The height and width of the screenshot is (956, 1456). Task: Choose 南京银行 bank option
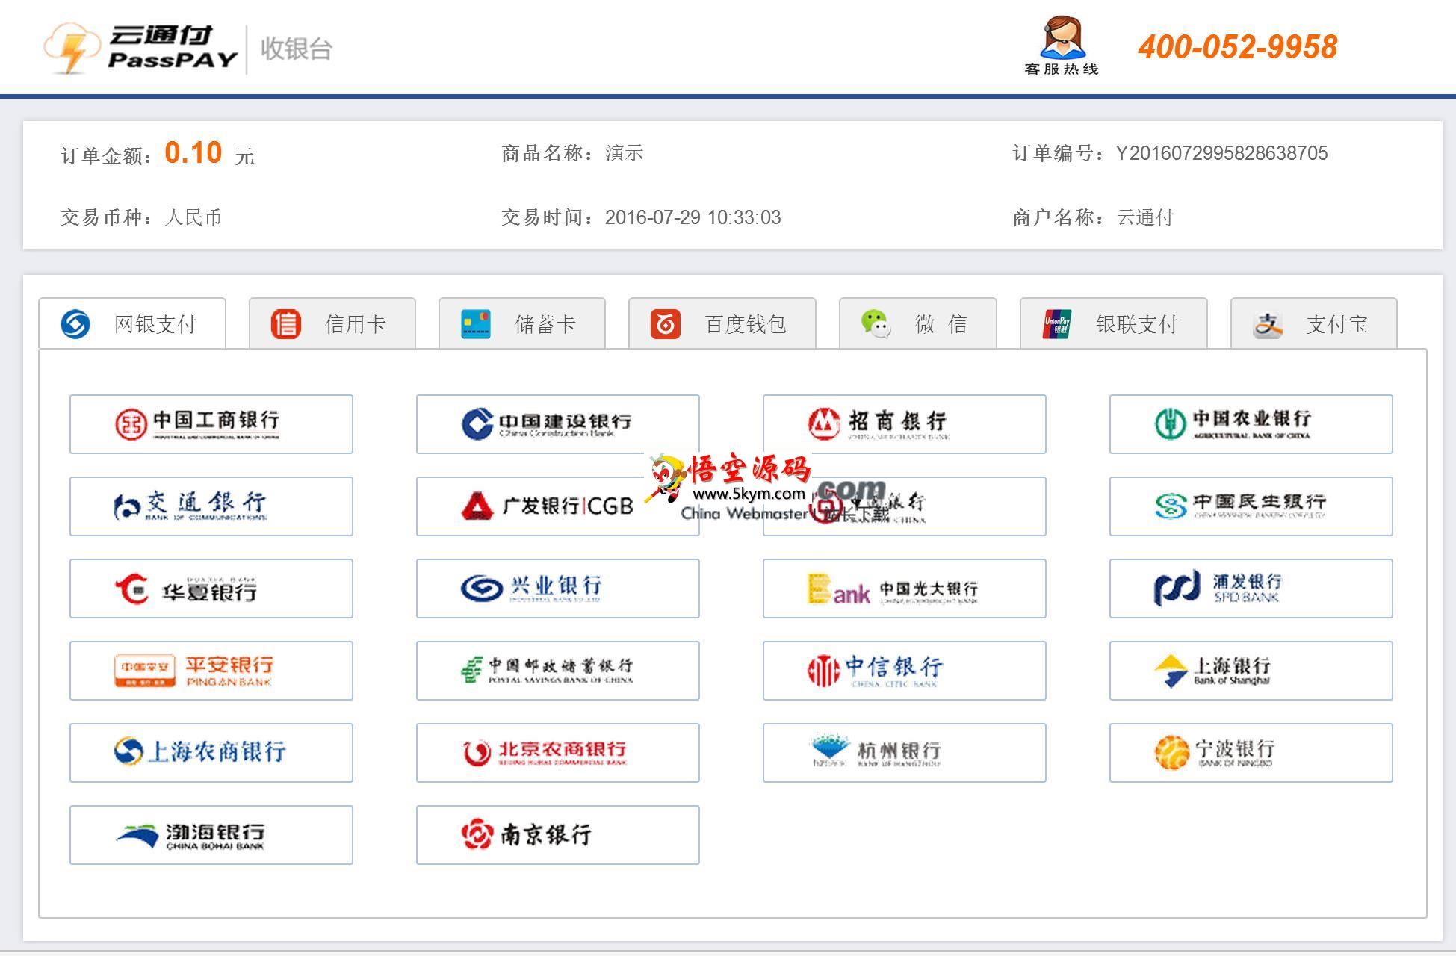[558, 835]
